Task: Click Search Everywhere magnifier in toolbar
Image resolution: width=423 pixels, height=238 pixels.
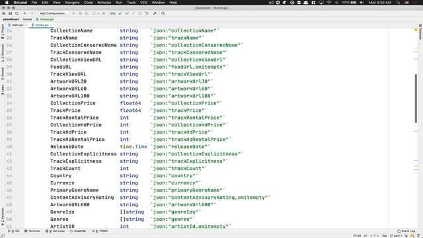Action: click(x=163, y=13)
